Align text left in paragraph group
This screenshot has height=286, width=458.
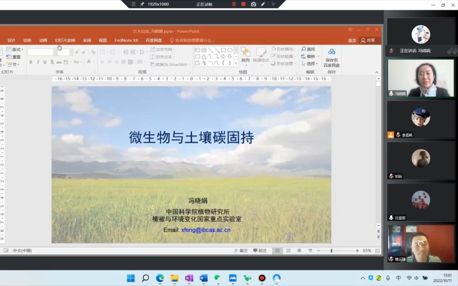(102, 62)
